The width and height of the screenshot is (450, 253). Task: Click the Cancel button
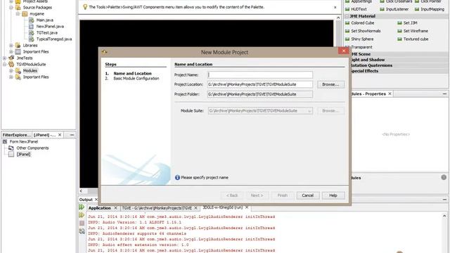[308, 195]
